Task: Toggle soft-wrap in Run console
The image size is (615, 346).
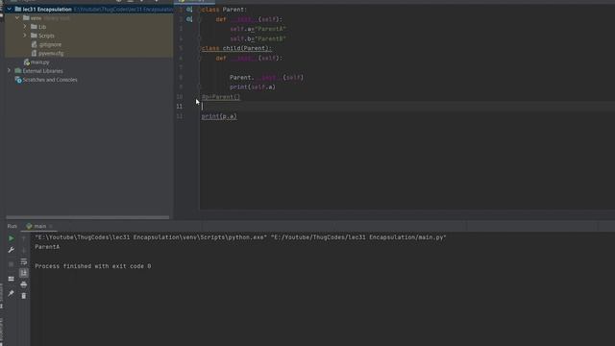Action: 23,261
